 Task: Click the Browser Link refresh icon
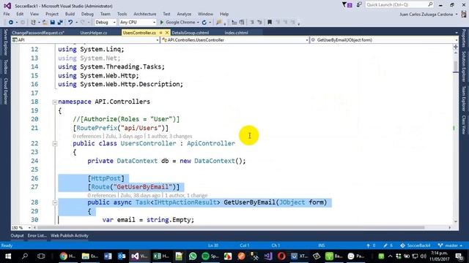tap(204, 23)
